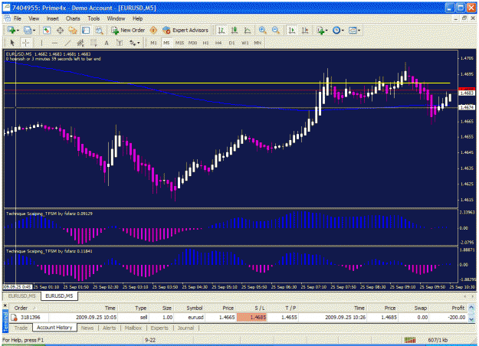Click the New Order button
This screenshot has width=479, height=346.
[x=128, y=30]
